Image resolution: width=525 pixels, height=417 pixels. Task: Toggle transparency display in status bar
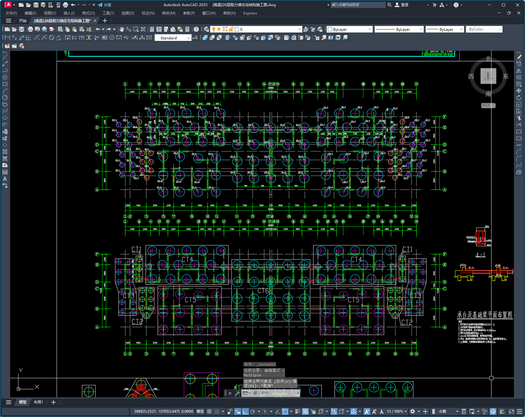[x=305, y=411]
